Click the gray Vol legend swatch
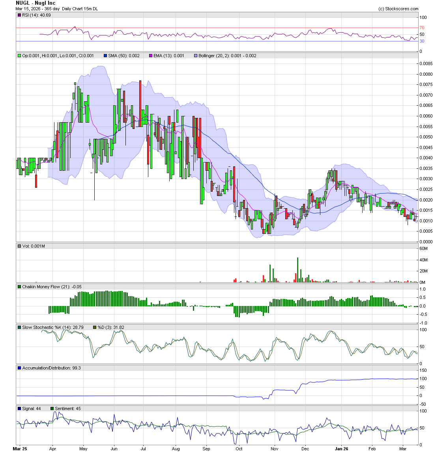Viewport: 434px width, 457px height. (19, 246)
